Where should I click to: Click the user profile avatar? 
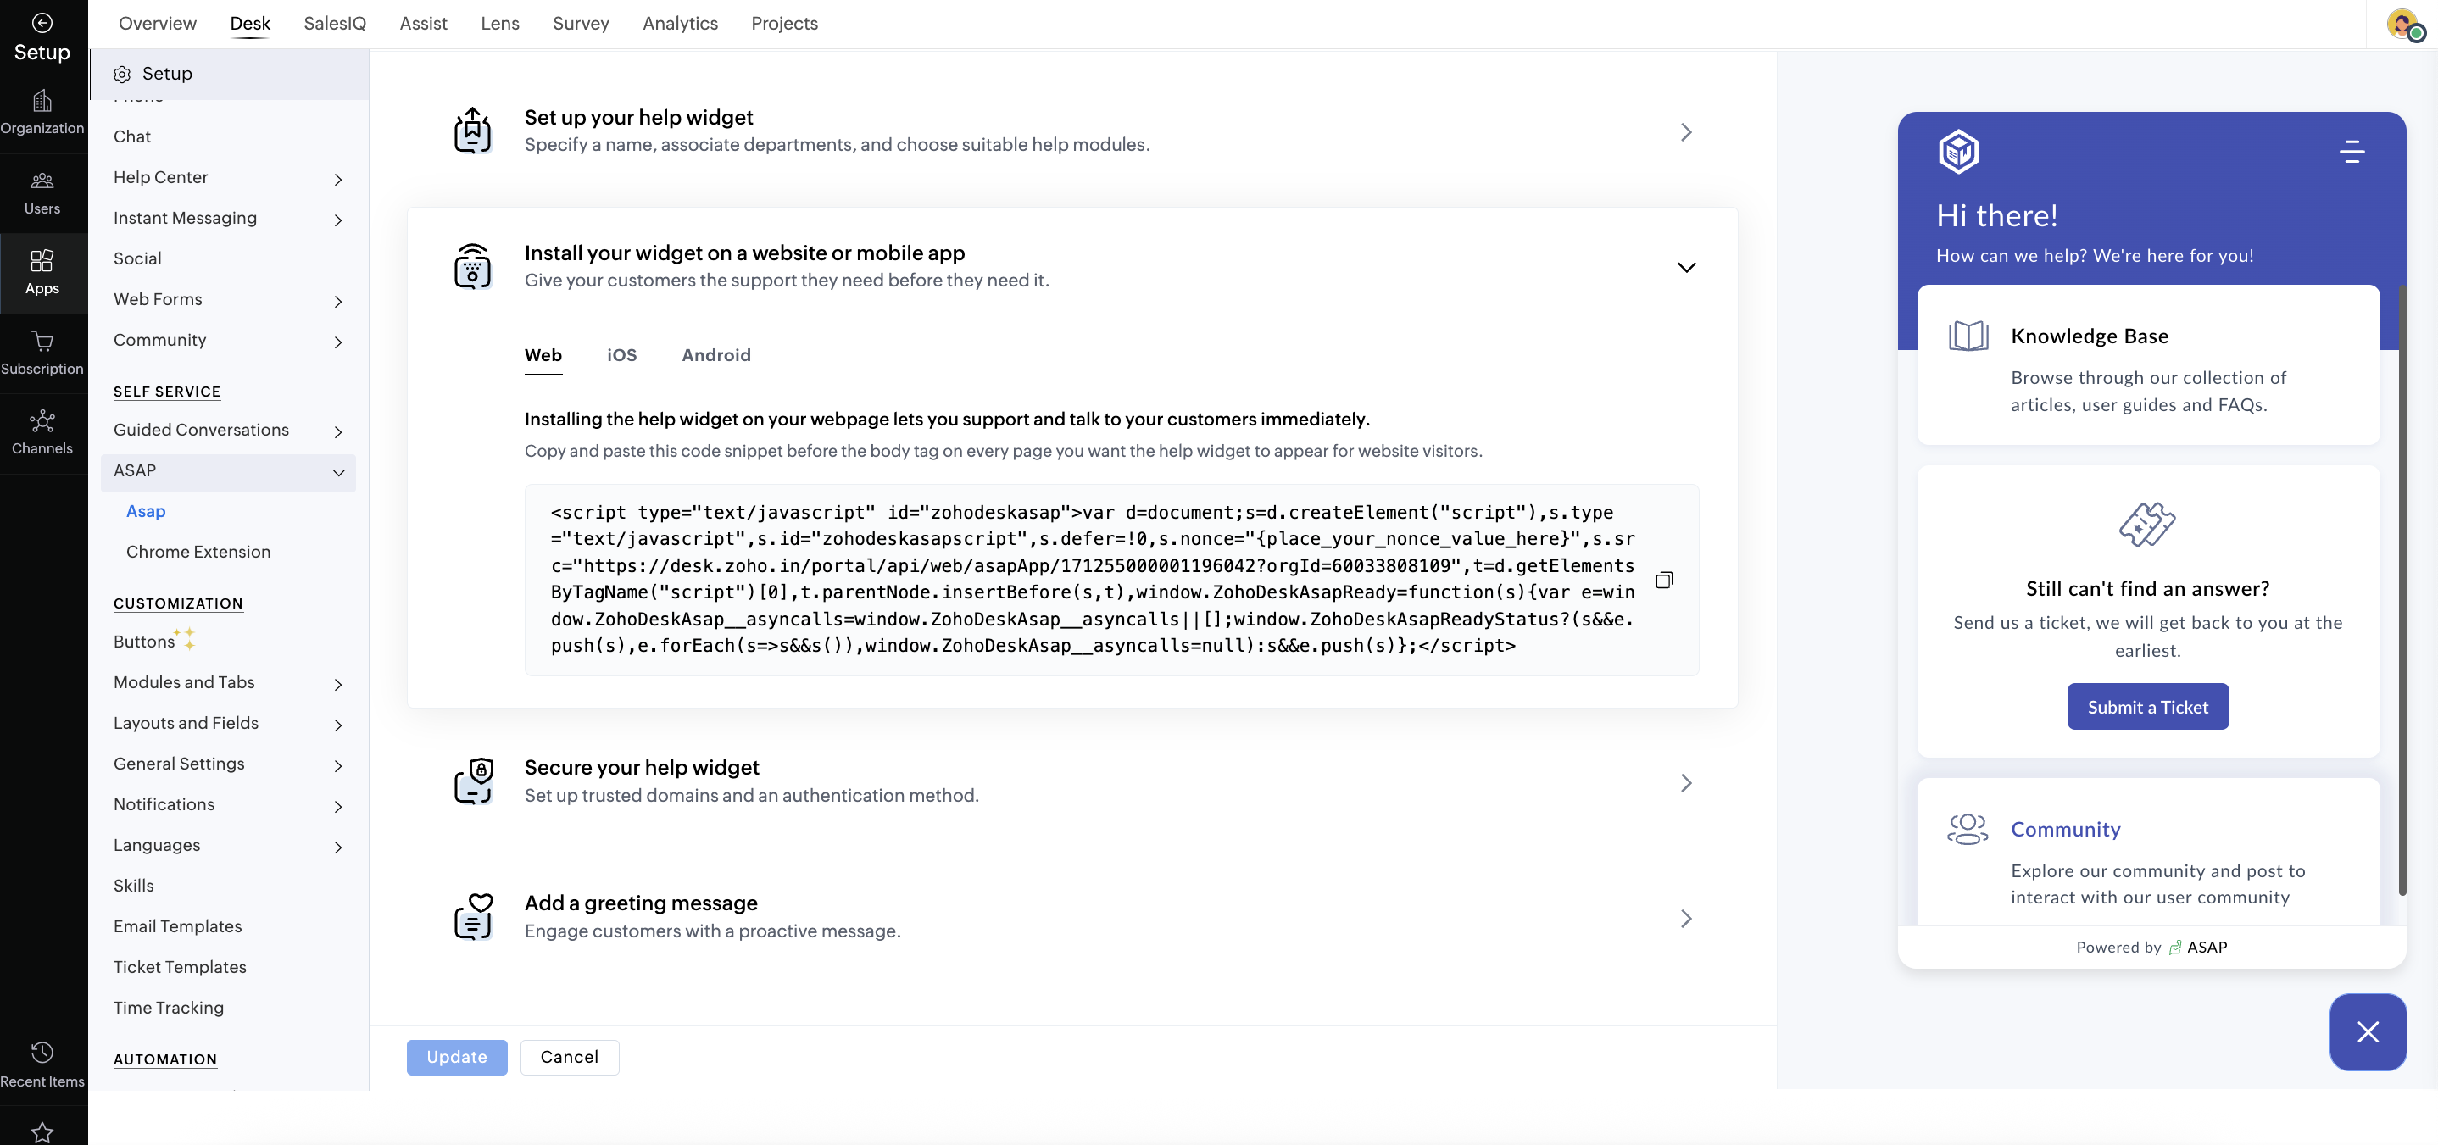[2403, 24]
